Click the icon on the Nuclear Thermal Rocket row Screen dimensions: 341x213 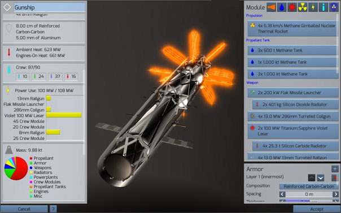[x=252, y=25]
